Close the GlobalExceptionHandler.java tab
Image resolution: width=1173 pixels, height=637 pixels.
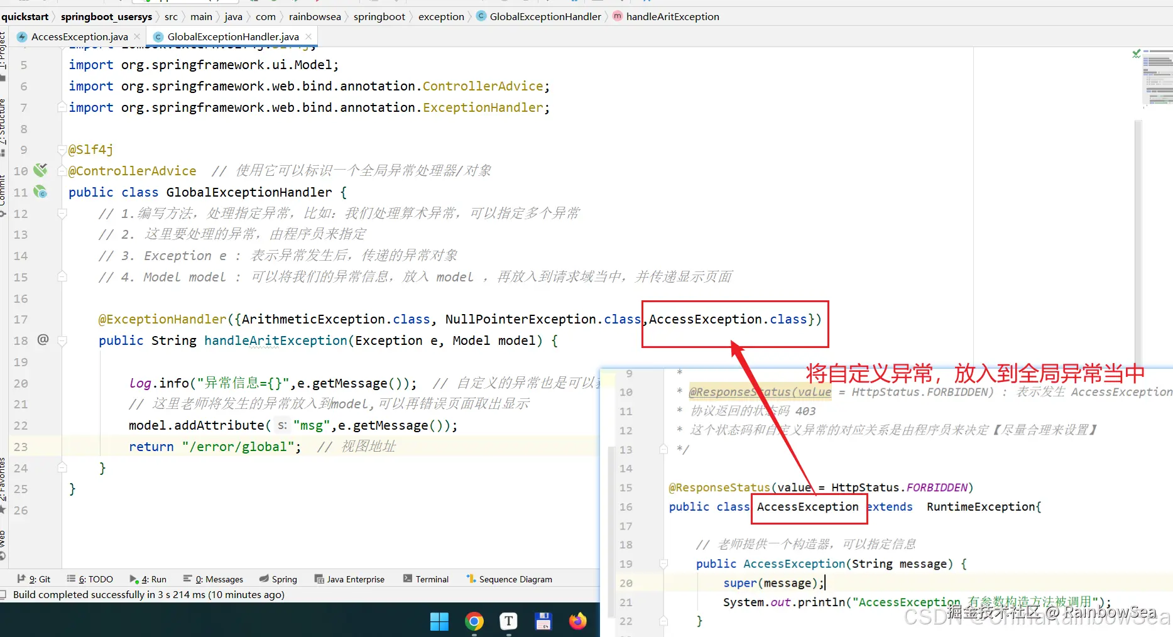[308, 36]
